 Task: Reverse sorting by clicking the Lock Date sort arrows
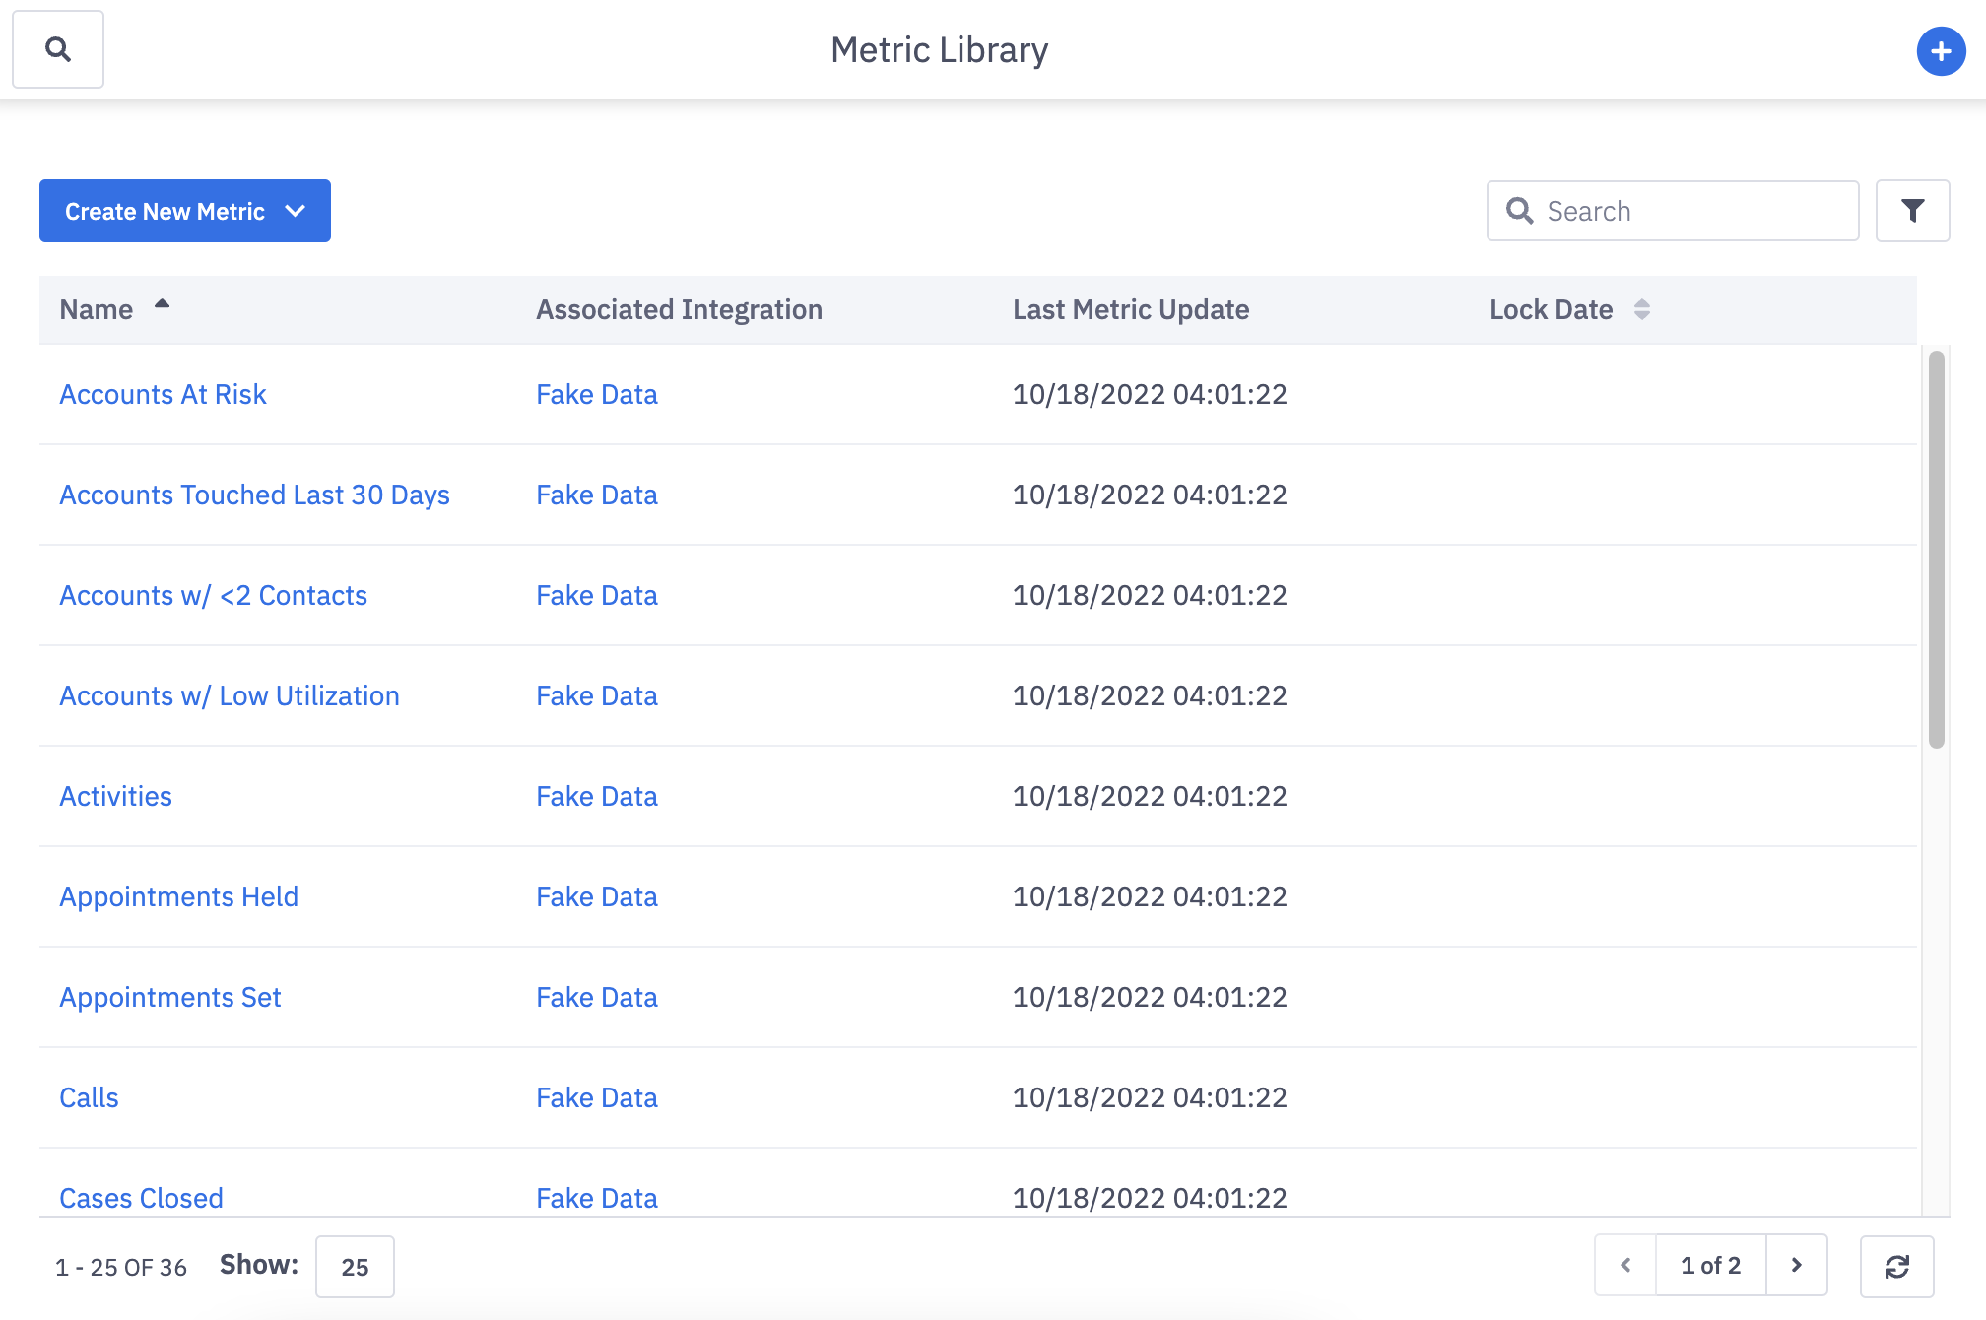1642,308
